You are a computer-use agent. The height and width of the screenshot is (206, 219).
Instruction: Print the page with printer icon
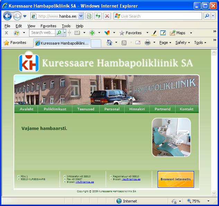pos(148,43)
